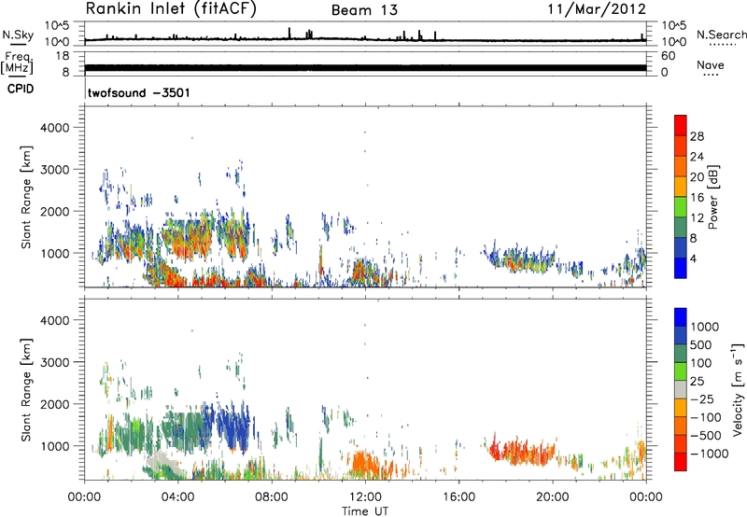Click the '3000' tick of the velocity panel
This screenshot has height=517, width=747.
point(55,362)
